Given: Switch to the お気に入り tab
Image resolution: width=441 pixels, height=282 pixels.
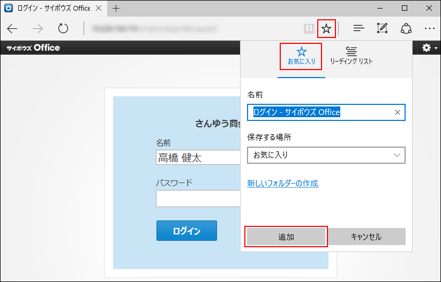Looking at the screenshot, I should (301, 57).
